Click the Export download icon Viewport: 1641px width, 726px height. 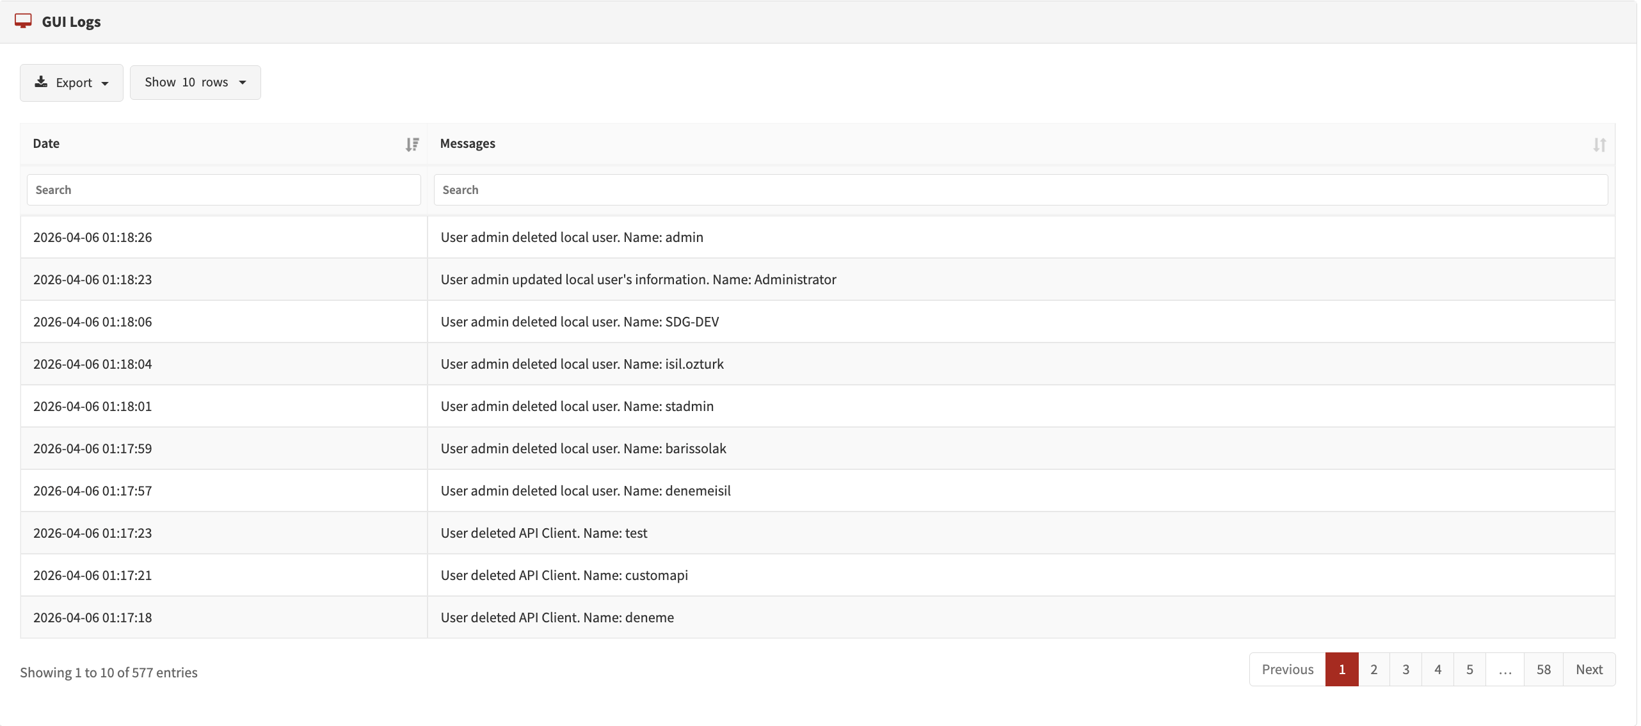(x=41, y=82)
